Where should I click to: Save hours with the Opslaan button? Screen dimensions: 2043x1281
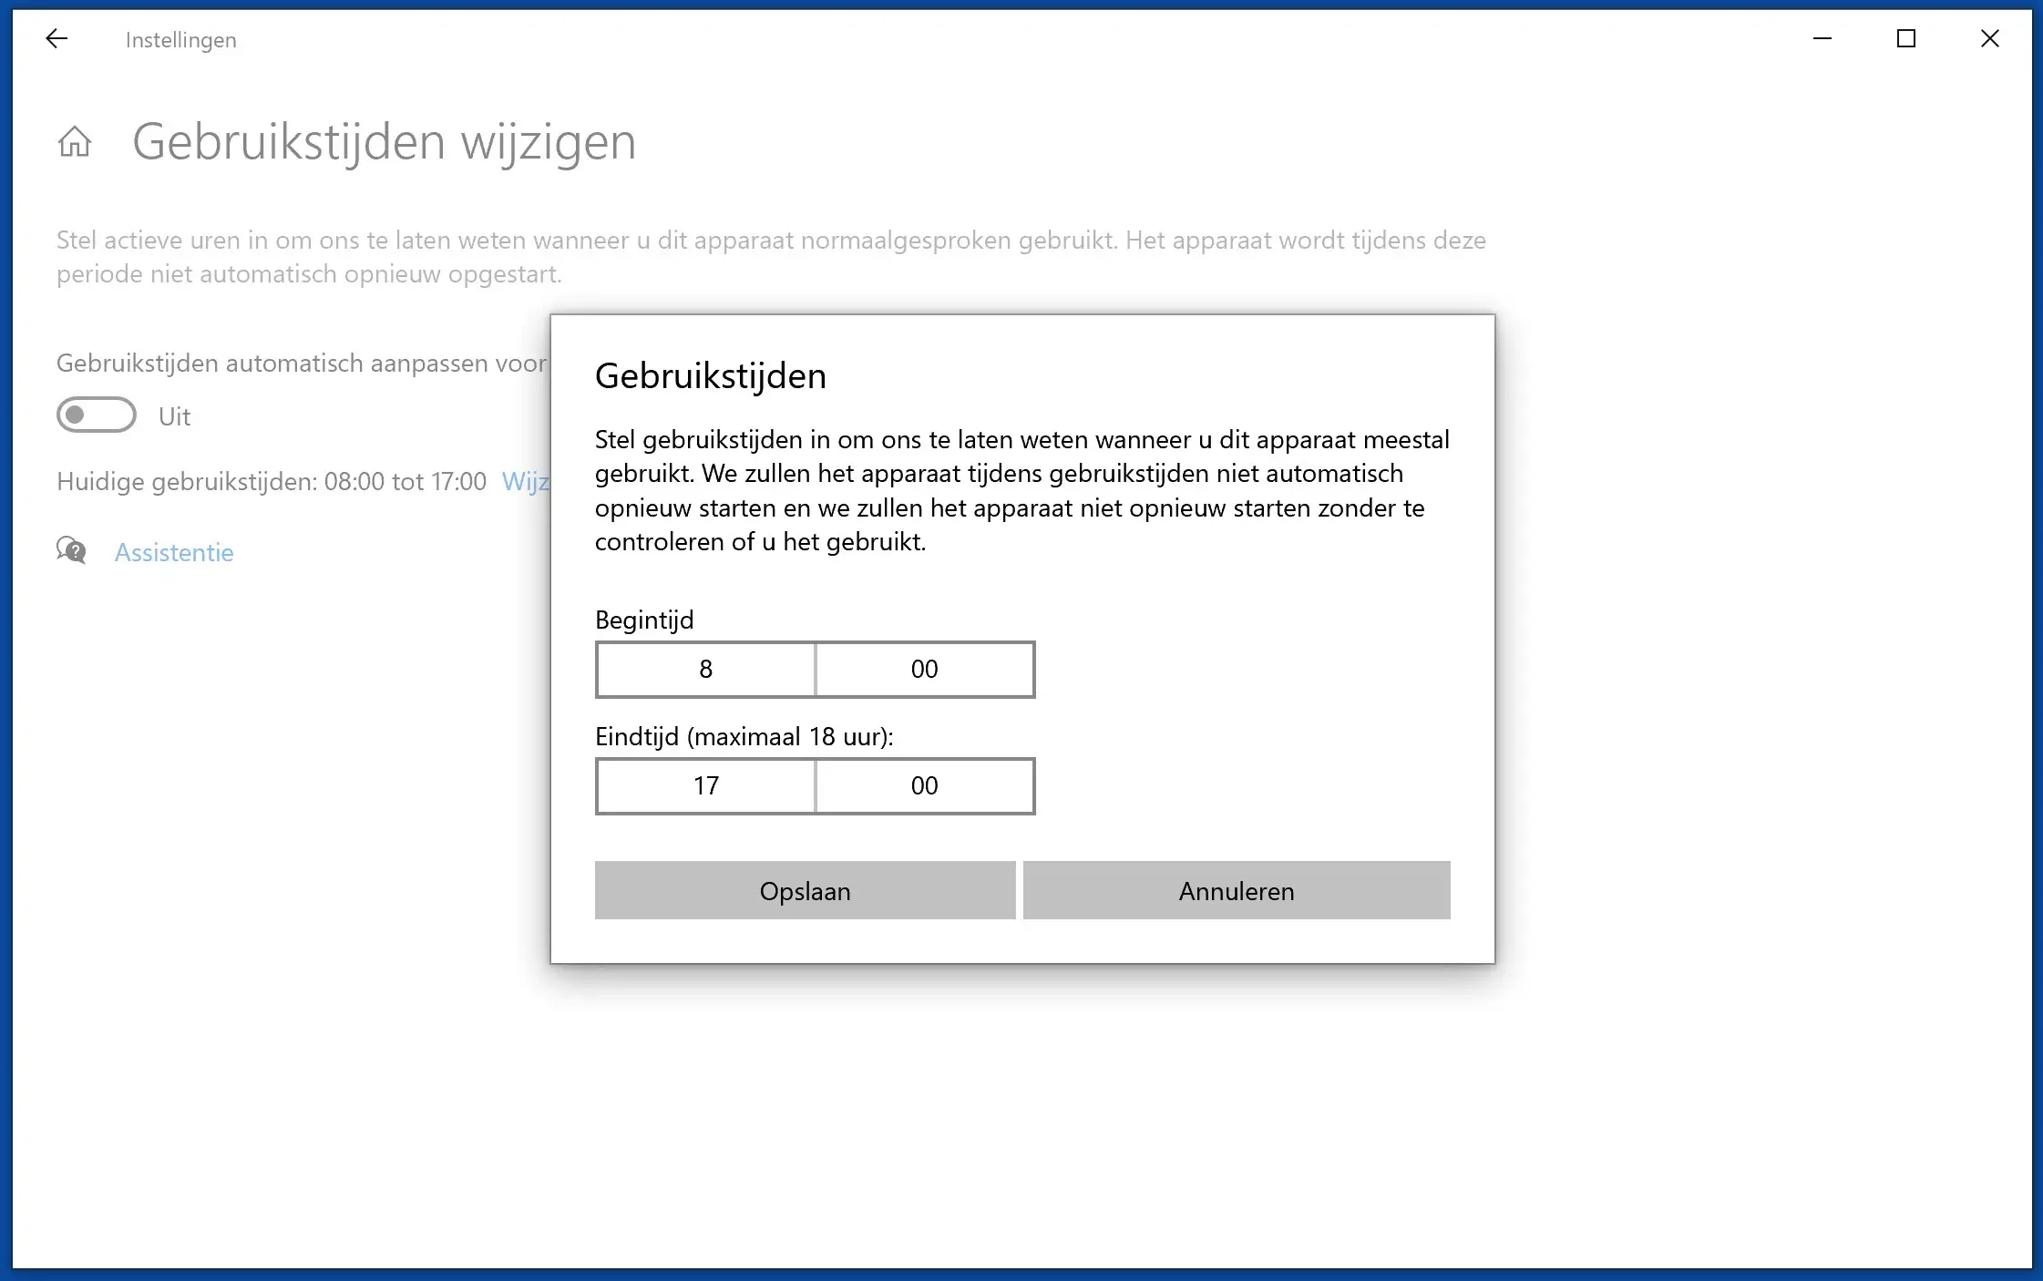tap(806, 890)
